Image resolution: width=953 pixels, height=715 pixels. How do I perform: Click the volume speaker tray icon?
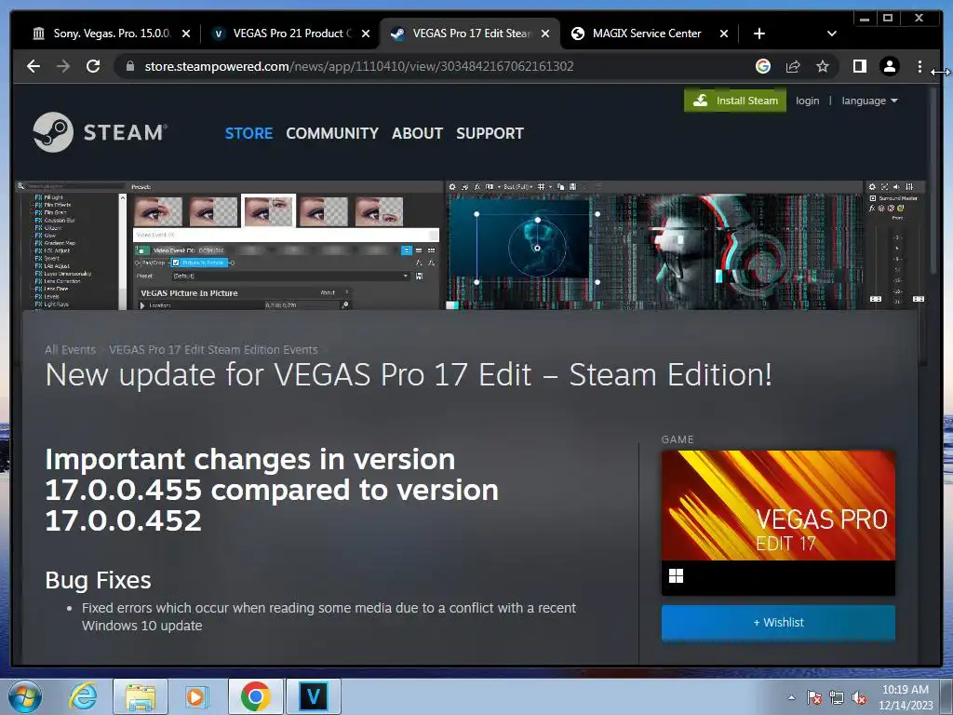(859, 698)
